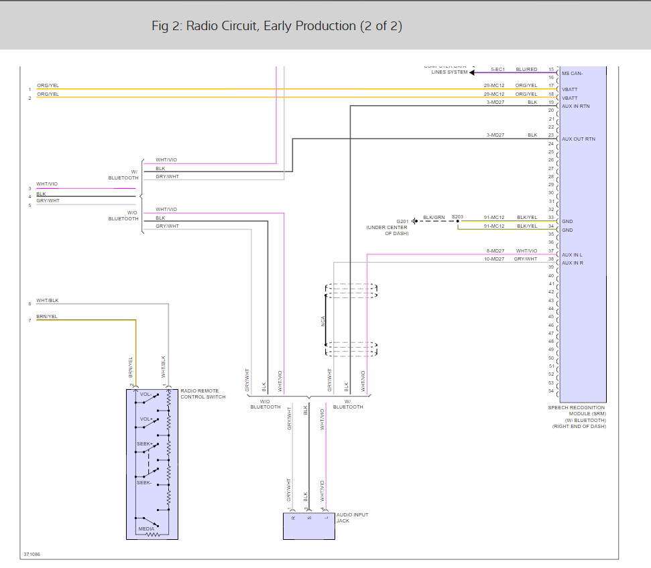
Task: Click the diagram number '371086'
Action: tap(32, 555)
